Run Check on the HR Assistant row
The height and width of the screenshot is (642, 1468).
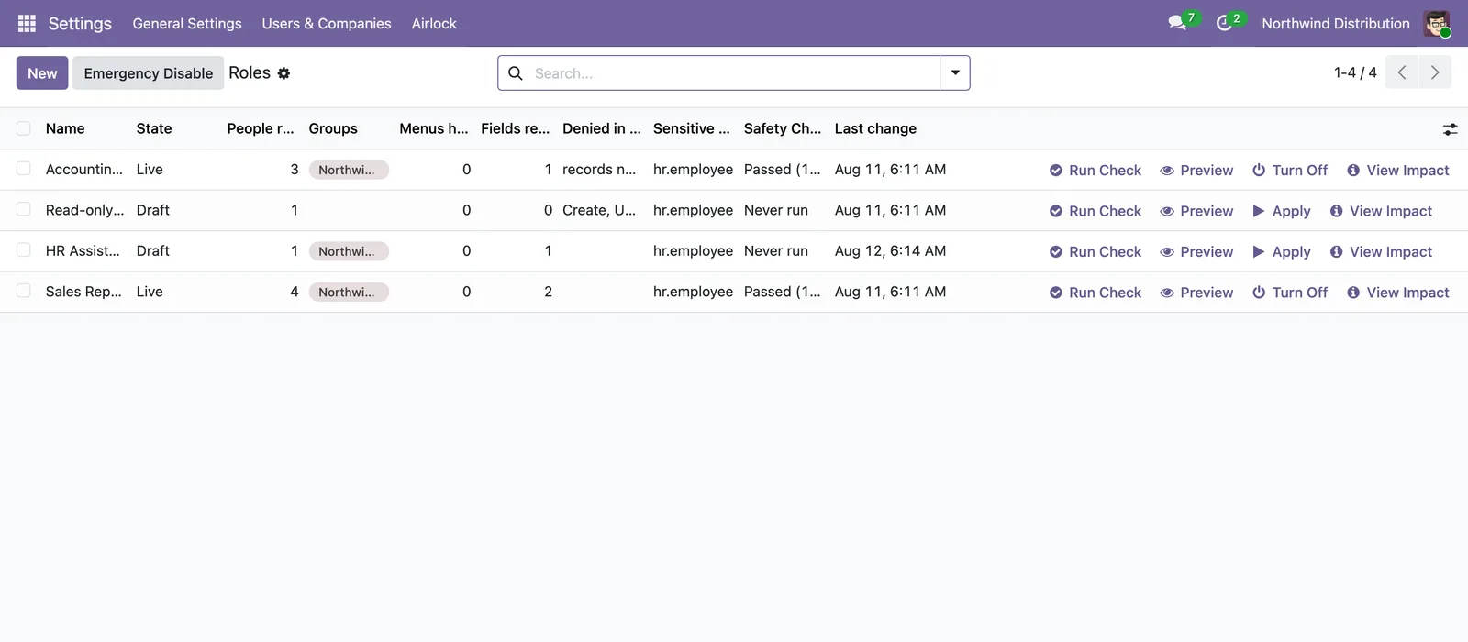tap(1095, 251)
